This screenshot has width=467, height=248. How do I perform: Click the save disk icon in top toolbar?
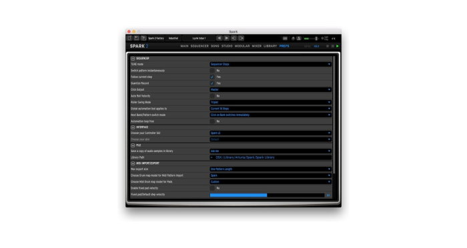(136, 38)
